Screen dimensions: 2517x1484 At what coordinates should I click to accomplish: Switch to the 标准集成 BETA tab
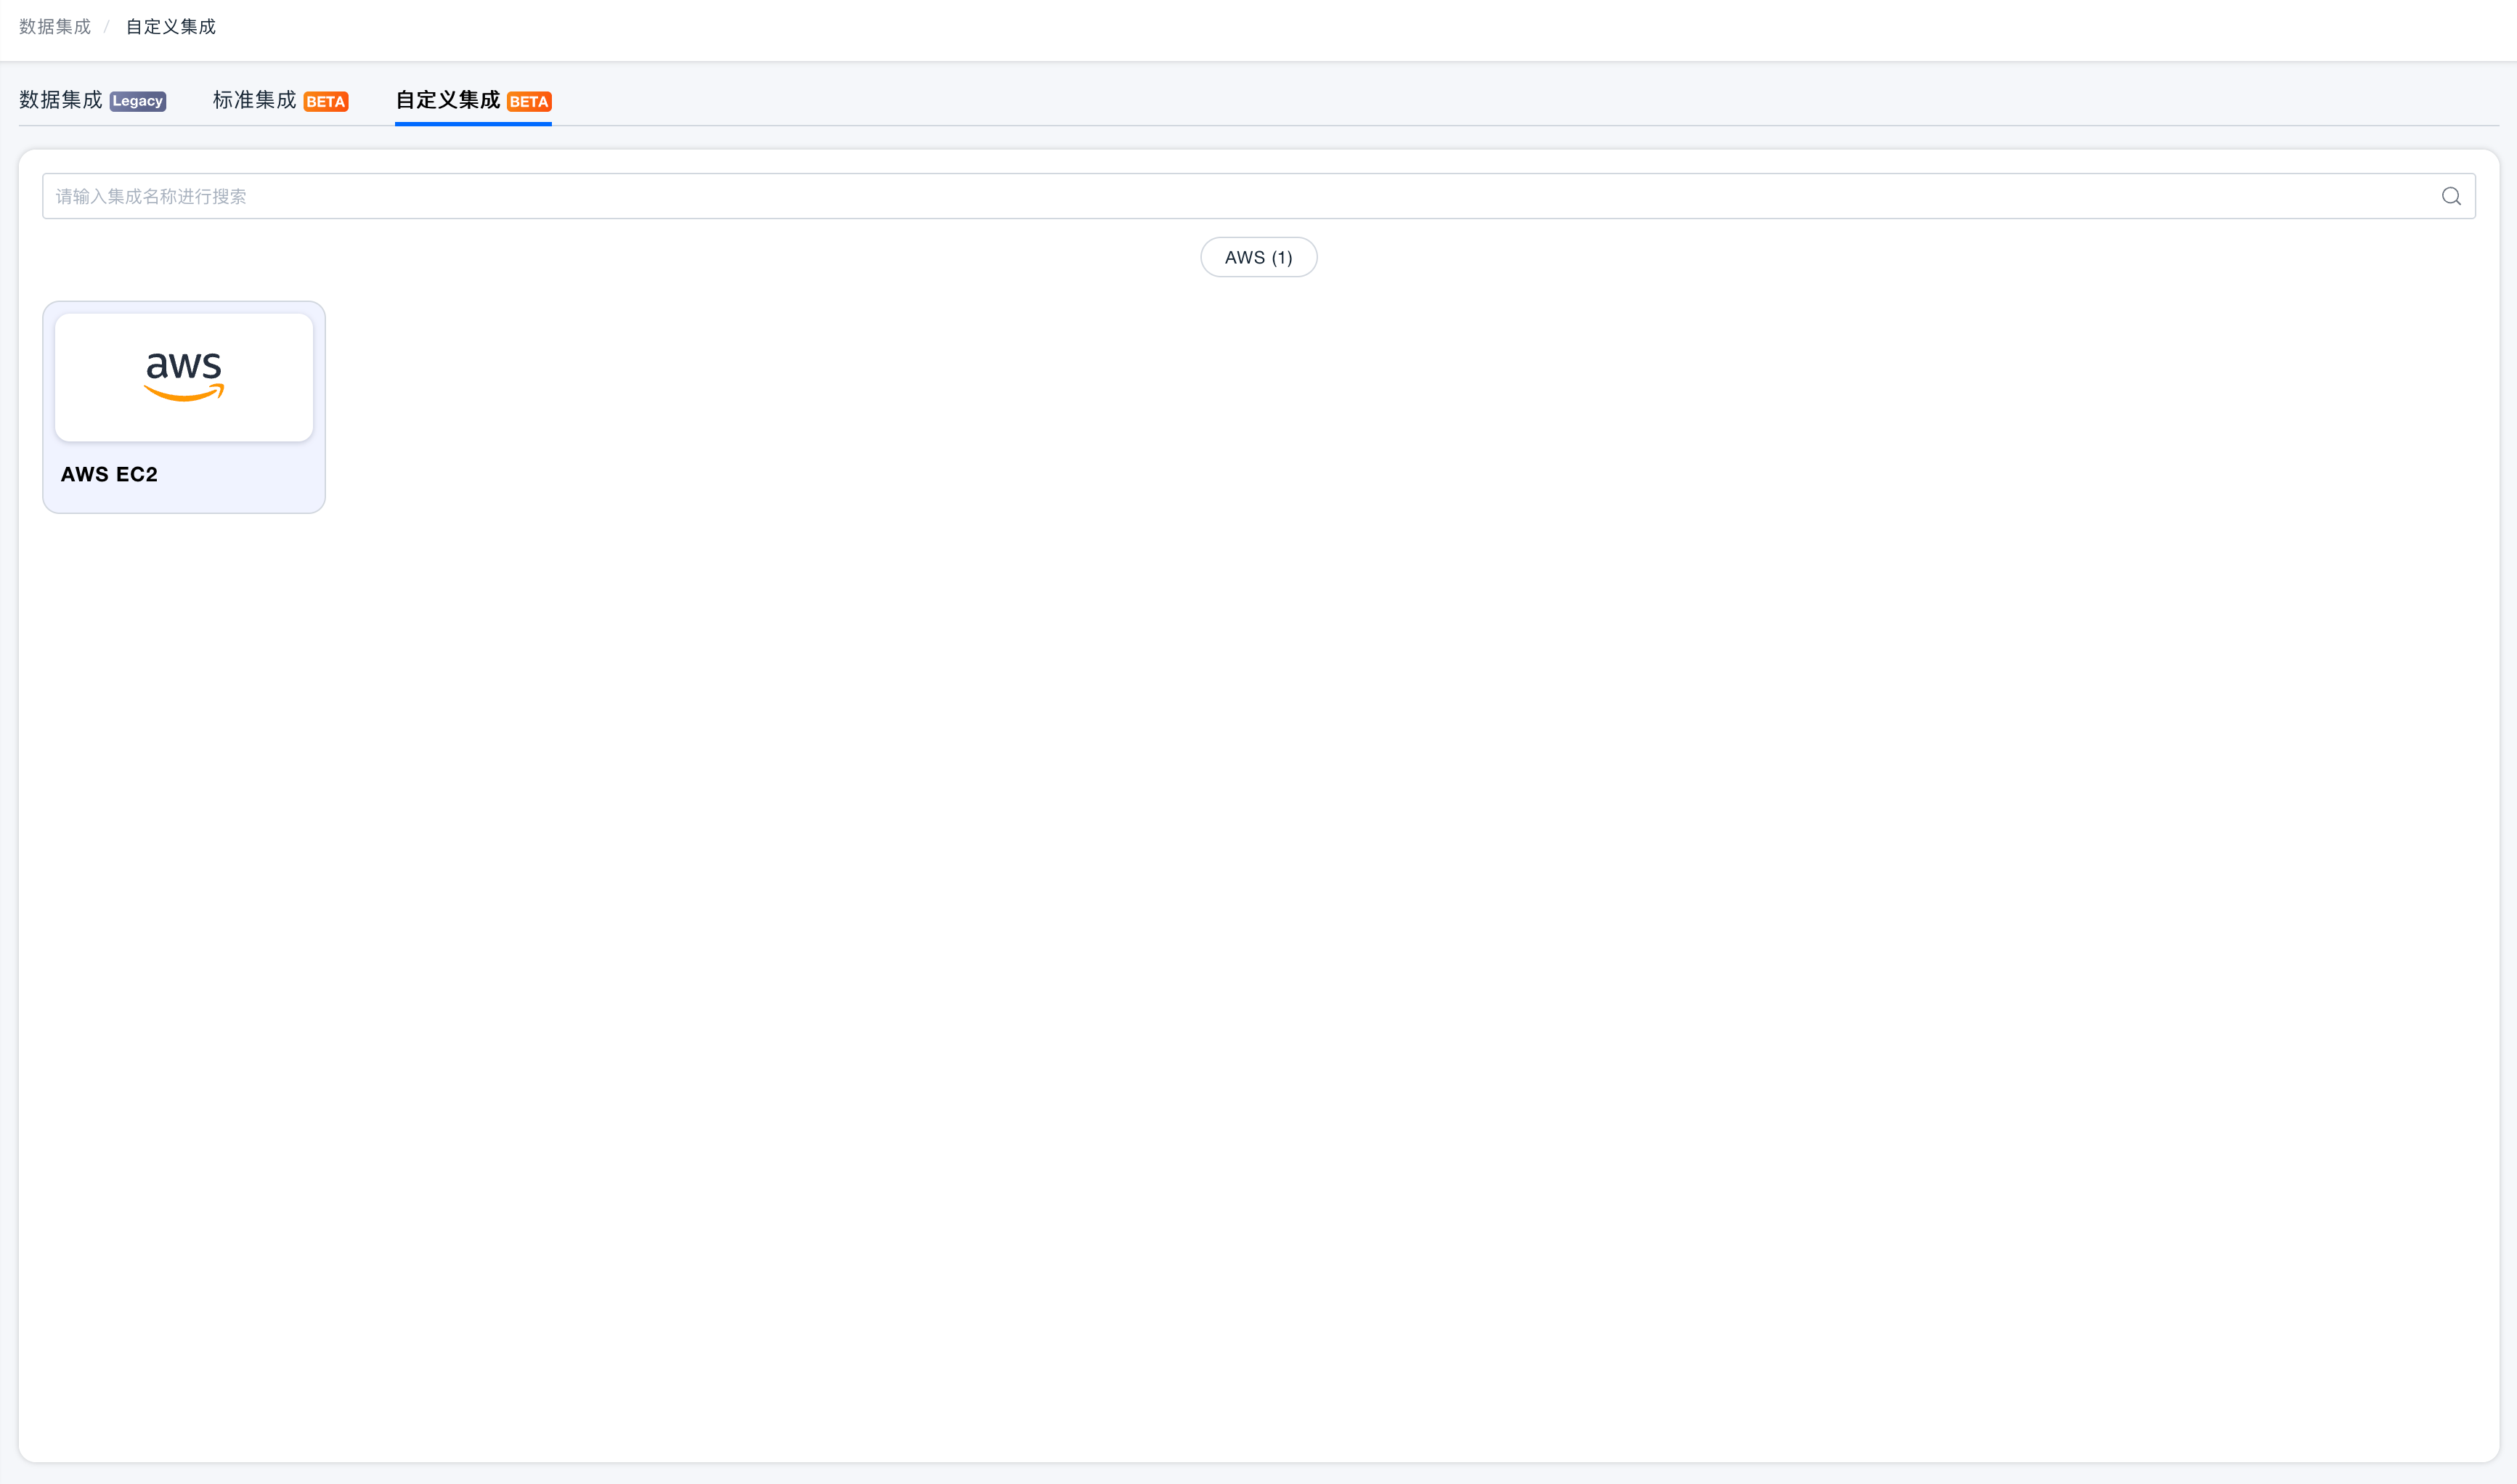280,100
